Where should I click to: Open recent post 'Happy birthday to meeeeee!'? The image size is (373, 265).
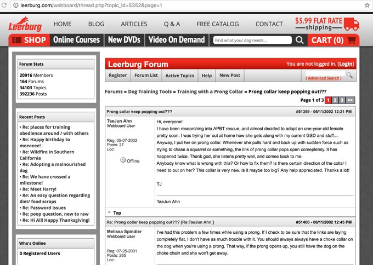pos(45,142)
